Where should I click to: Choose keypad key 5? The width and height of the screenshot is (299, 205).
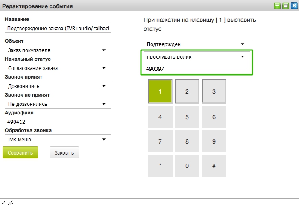pos(187,117)
